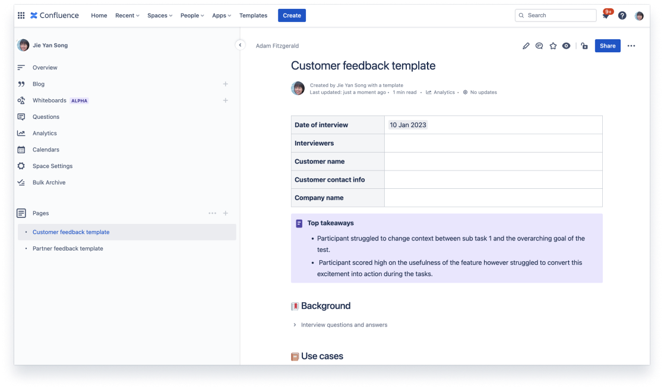
Task: Open the Apps dropdown menu
Action: (x=222, y=15)
